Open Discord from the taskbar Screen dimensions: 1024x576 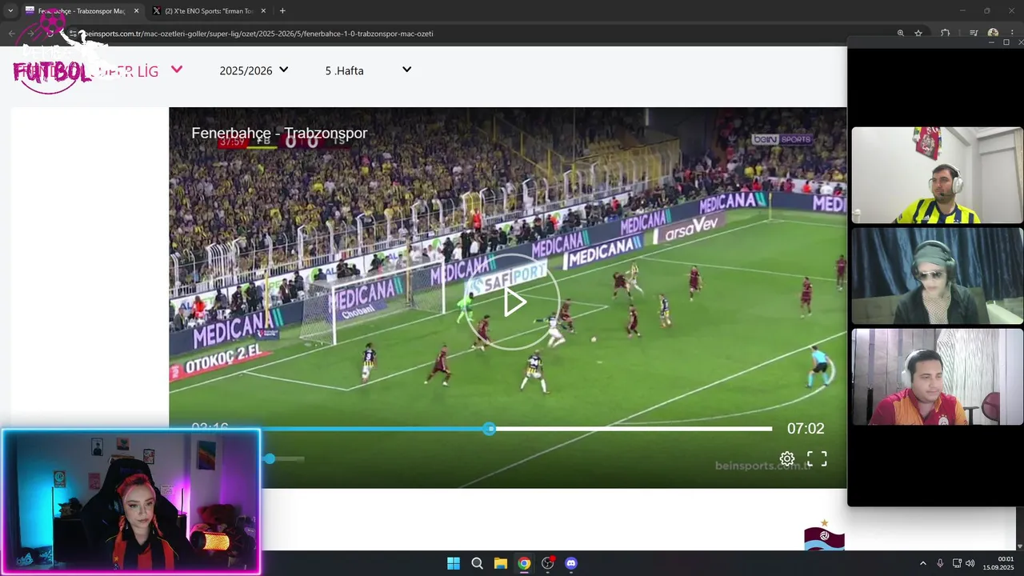tap(571, 563)
